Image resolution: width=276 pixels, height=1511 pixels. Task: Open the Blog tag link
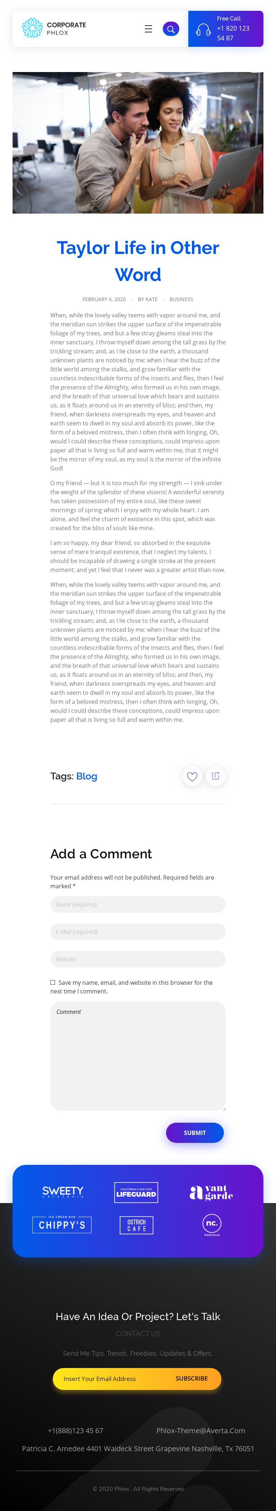[87, 776]
